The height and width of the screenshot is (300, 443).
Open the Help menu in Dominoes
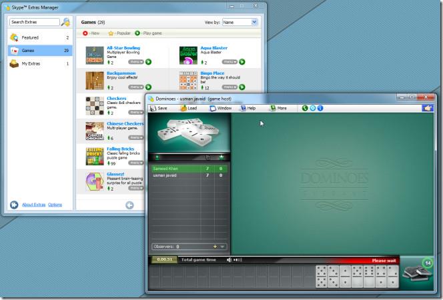[x=248, y=108]
